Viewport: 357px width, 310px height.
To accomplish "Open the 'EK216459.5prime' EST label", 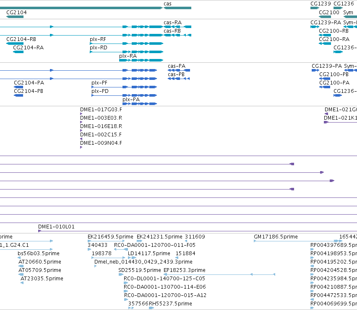I will 110,237.
